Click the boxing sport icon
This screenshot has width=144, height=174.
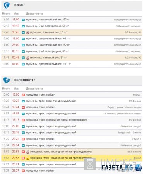tap(7, 5)
